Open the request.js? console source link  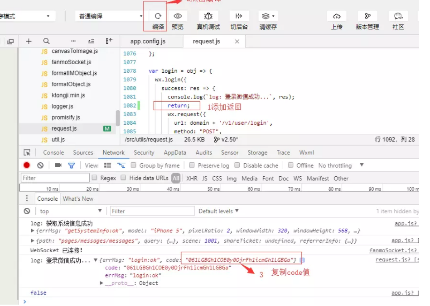[397, 259]
